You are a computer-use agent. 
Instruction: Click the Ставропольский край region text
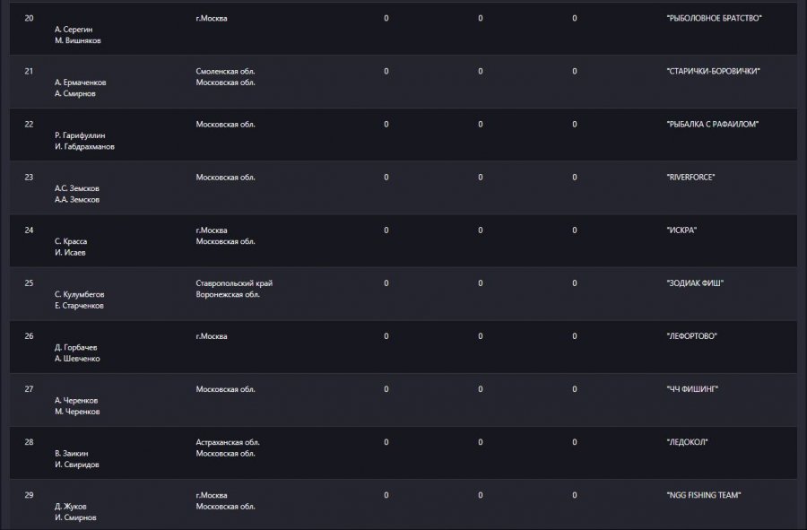[234, 283]
